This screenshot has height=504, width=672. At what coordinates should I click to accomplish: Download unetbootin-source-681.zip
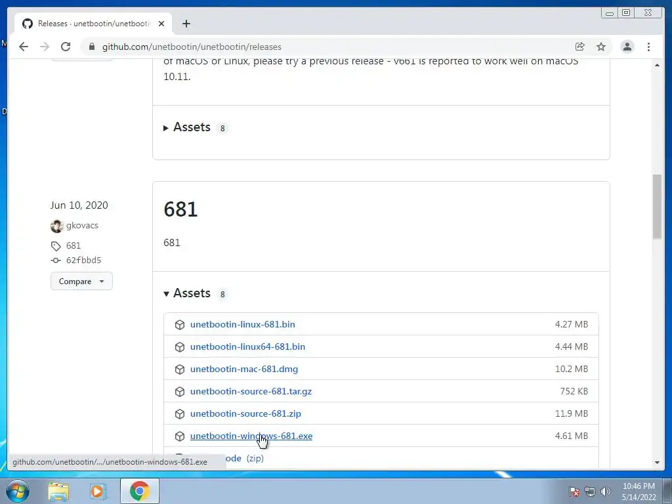point(245,413)
